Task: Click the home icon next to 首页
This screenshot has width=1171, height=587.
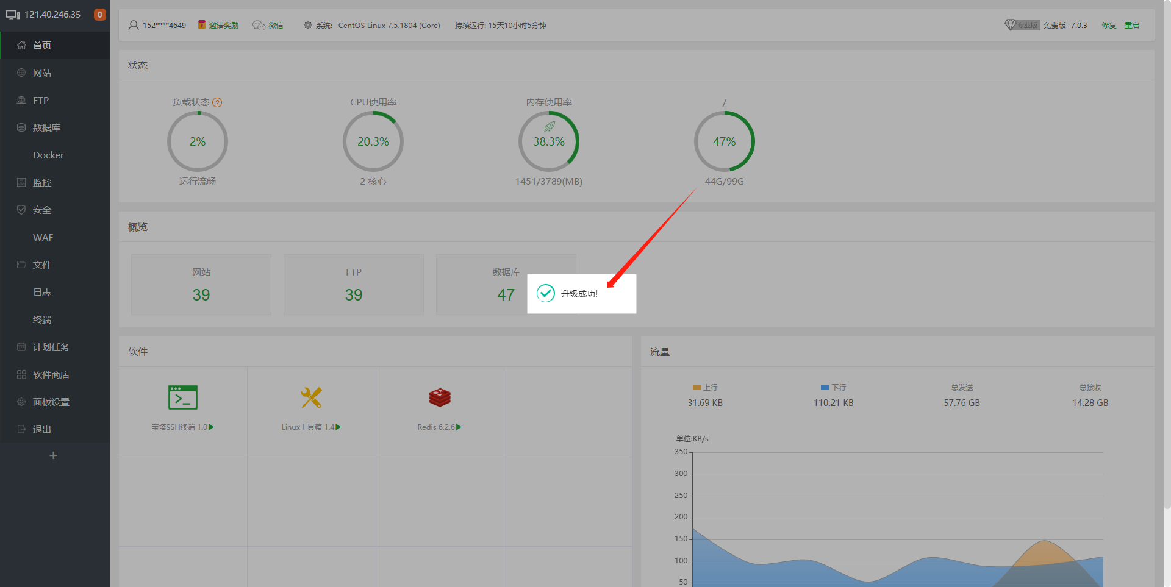Action: point(21,45)
